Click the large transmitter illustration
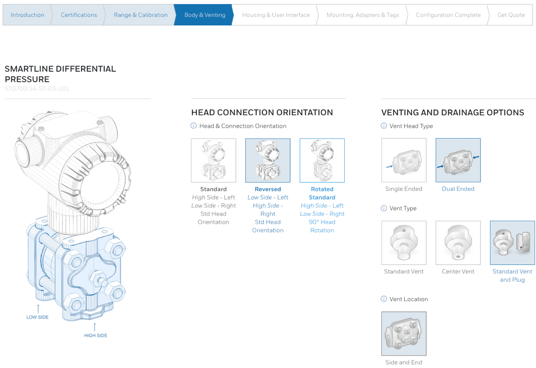The height and width of the screenshot is (368, 536). coord(73,216)
